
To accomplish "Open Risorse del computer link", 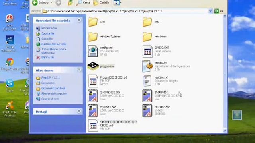I will (x=54, y=94).
